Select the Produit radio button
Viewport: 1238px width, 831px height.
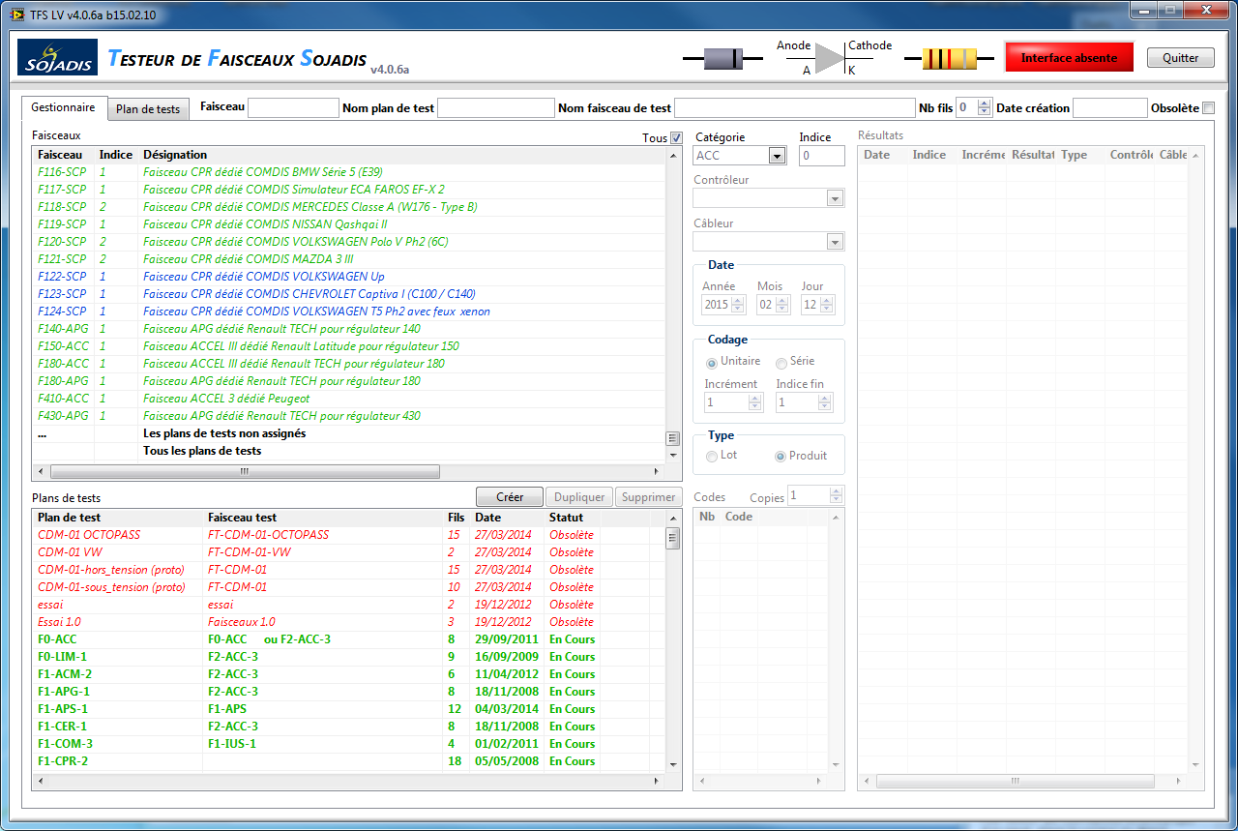click(x=781, y=456)
